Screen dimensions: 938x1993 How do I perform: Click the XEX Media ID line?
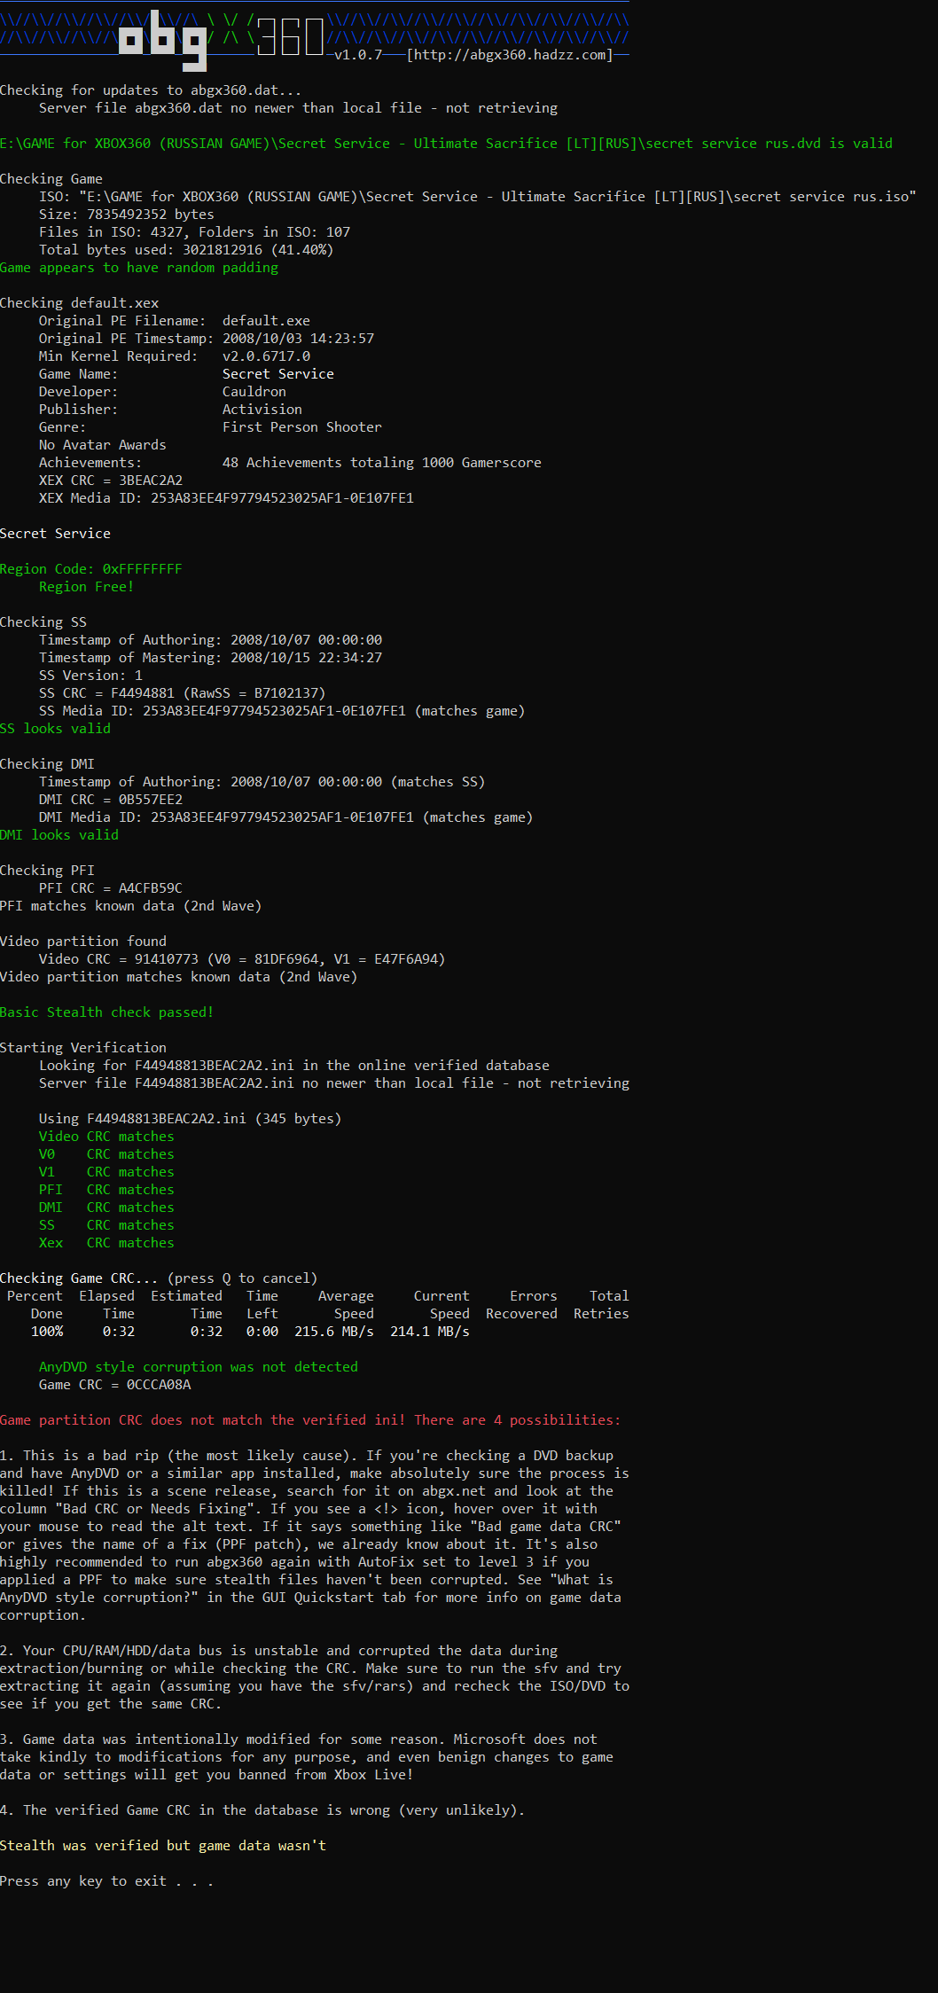click(226, 498)
